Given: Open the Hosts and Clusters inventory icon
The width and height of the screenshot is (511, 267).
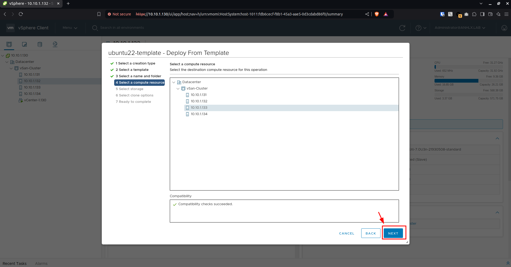Looking at the screenshot, I should pos(9,44).
